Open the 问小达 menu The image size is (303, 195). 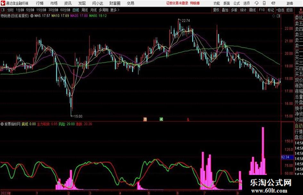tap(97, 3)
